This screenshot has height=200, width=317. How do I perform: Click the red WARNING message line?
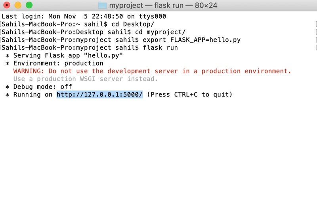(x=152, y=71)
